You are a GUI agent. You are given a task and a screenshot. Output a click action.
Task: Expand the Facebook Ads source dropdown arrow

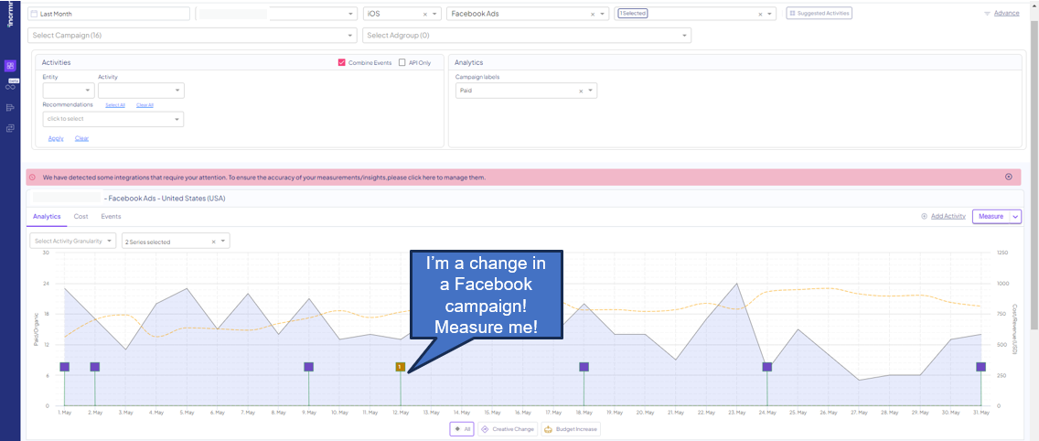[602, 14]
